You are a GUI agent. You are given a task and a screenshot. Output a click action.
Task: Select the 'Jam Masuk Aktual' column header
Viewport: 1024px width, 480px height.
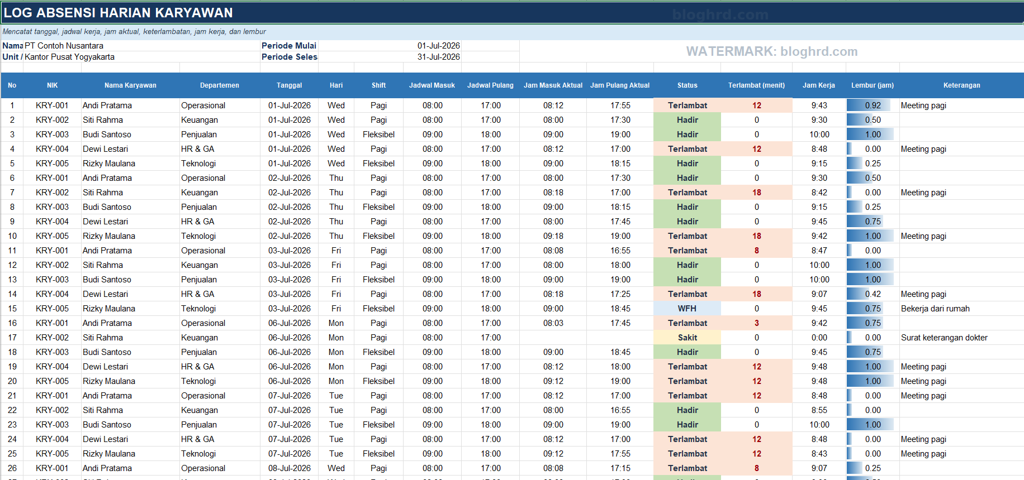point(553,85)
